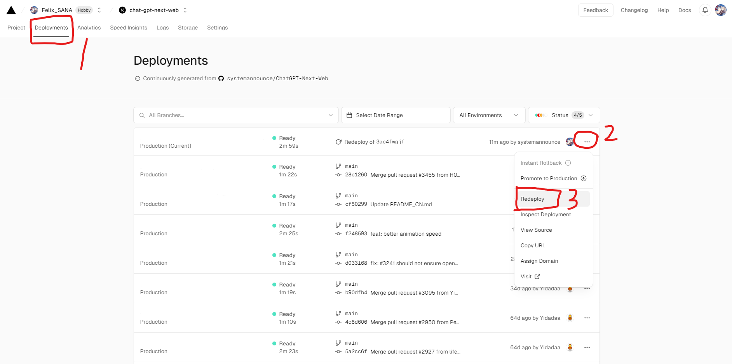
Task: Open the Changelog link
Action: pos(634,10)
